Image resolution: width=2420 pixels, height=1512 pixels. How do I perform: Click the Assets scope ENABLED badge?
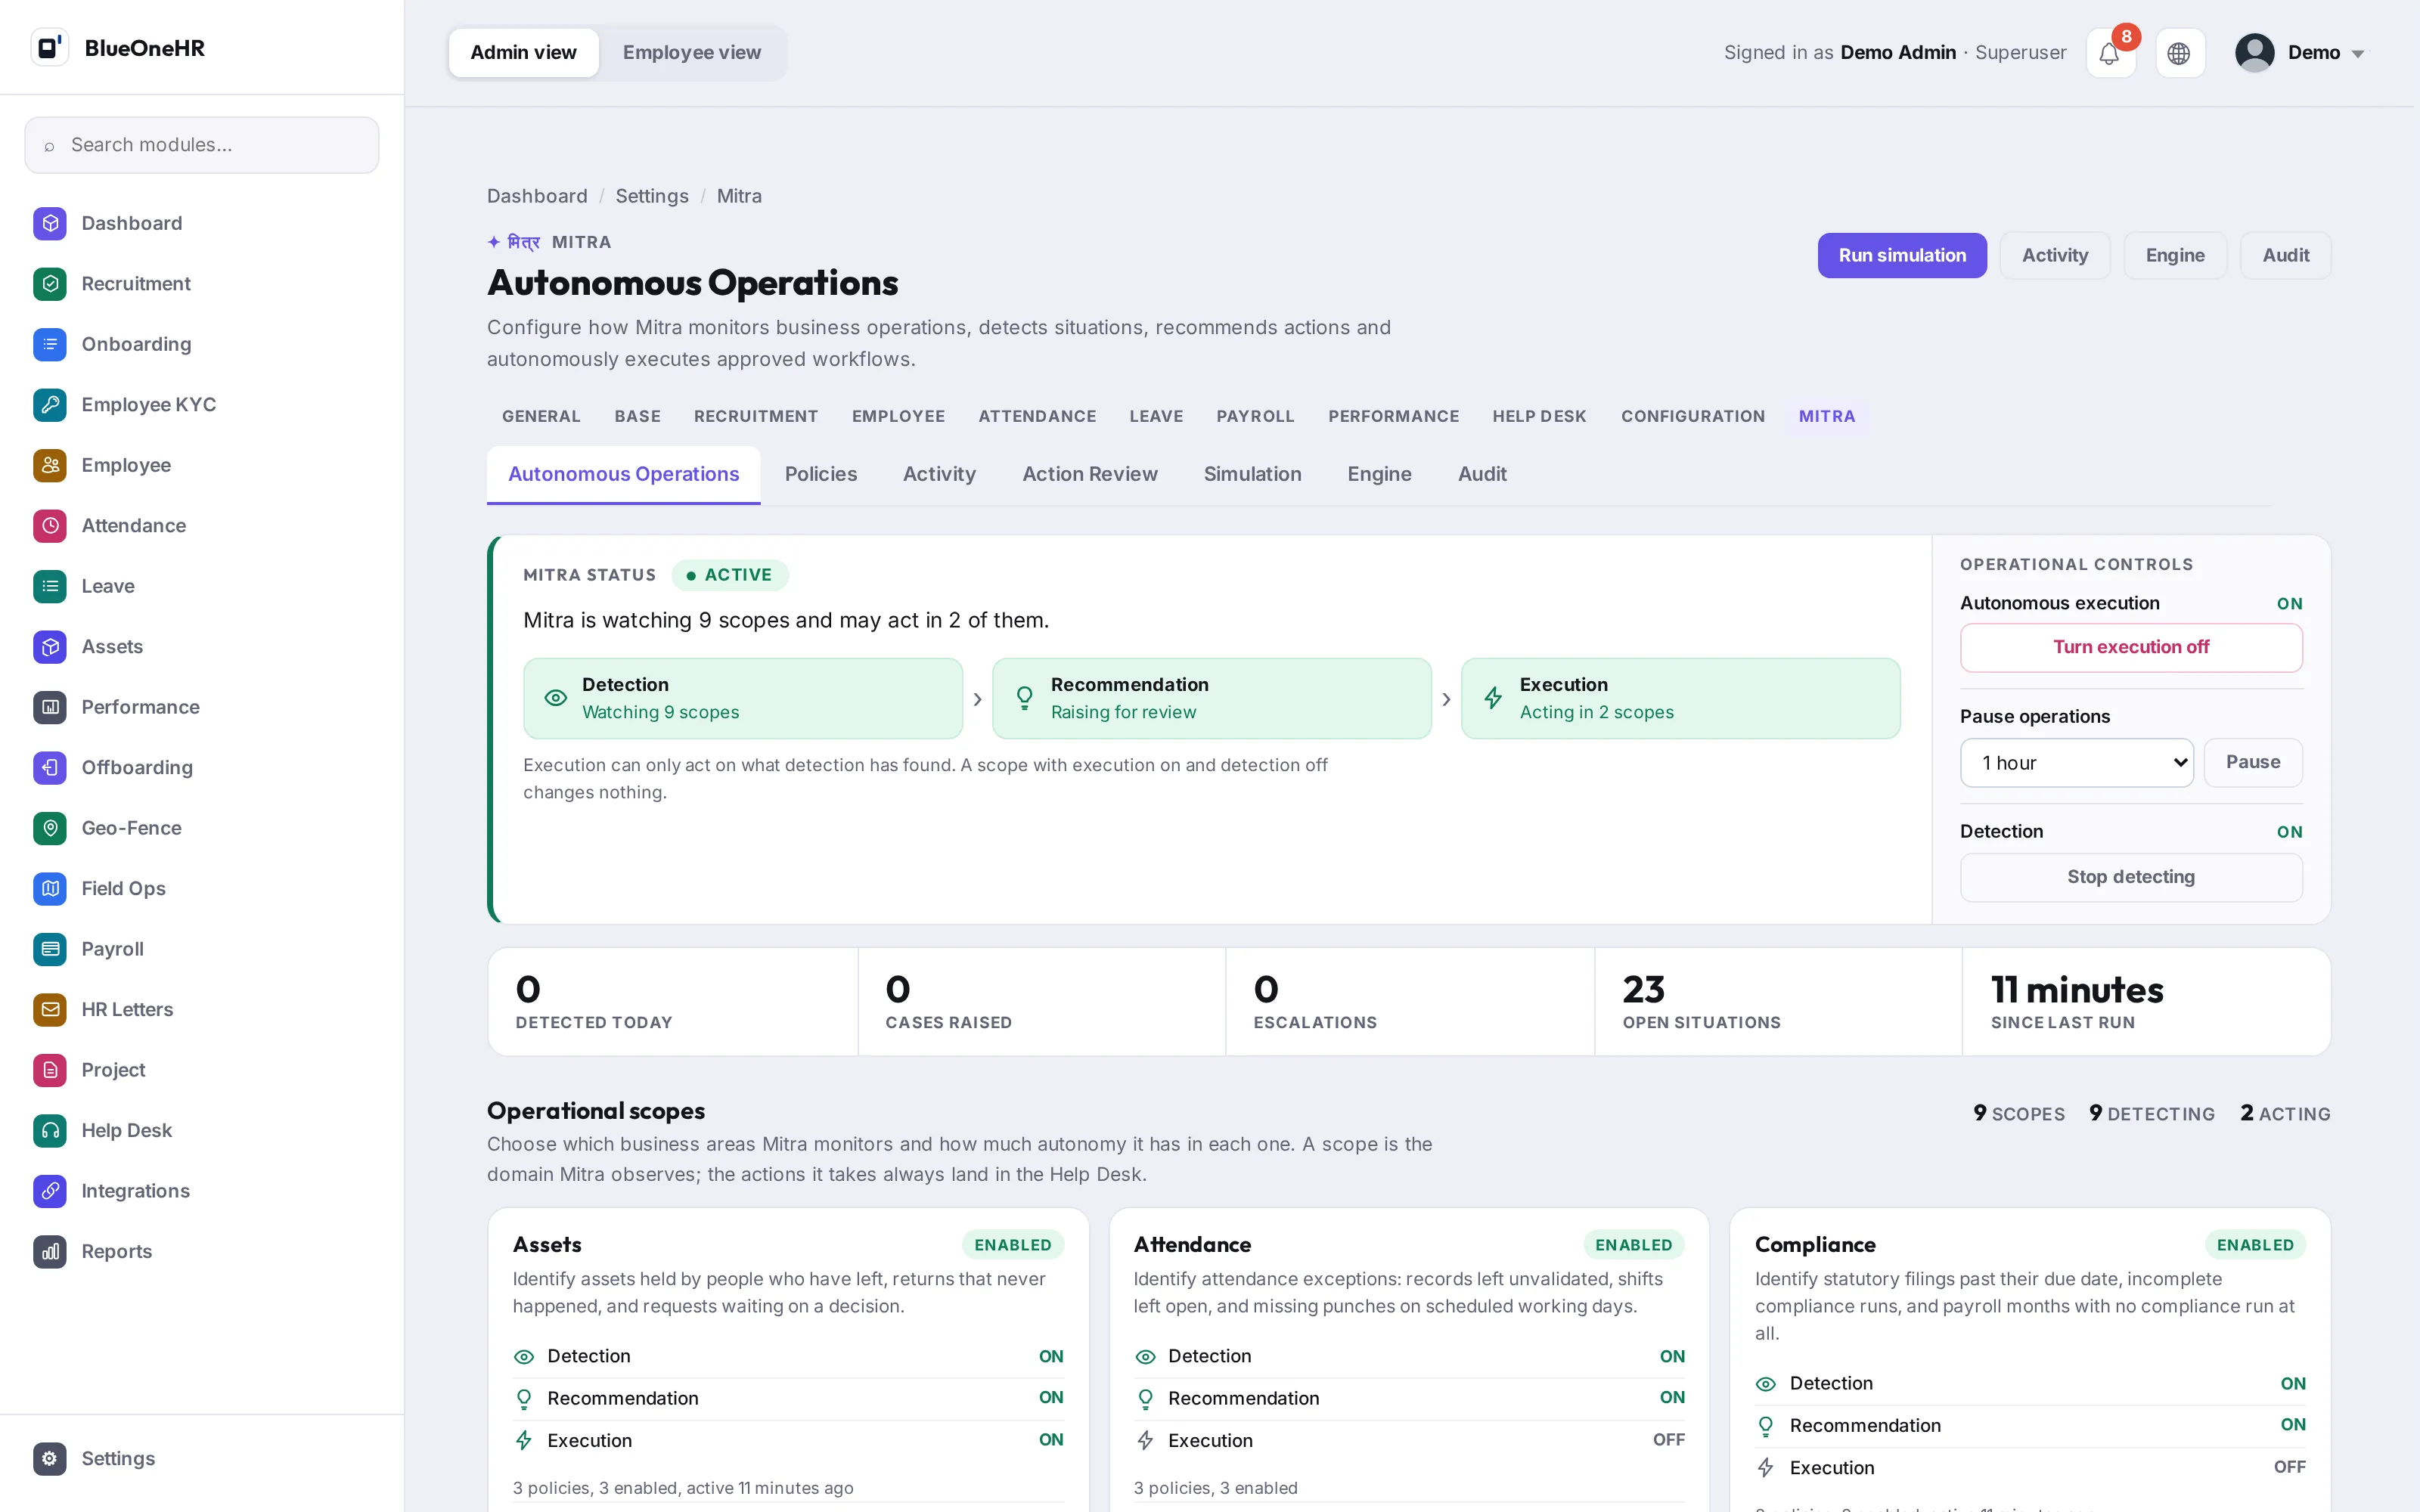click(x=1013, y=1244)
